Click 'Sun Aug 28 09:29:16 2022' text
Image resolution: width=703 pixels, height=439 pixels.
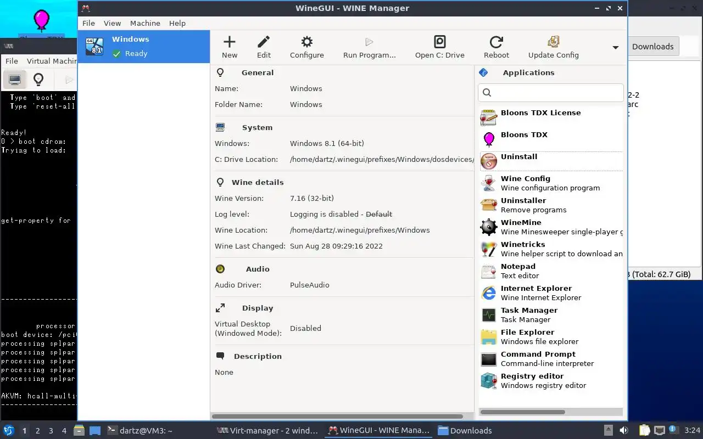pos(336,246)
